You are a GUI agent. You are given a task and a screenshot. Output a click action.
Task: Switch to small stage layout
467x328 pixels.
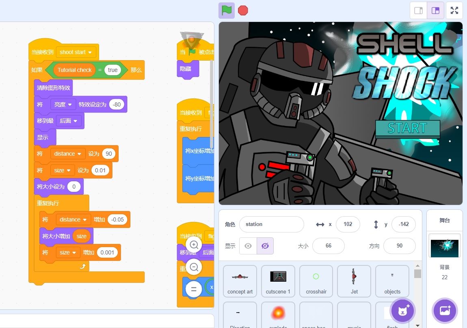(x=418, y=11)
